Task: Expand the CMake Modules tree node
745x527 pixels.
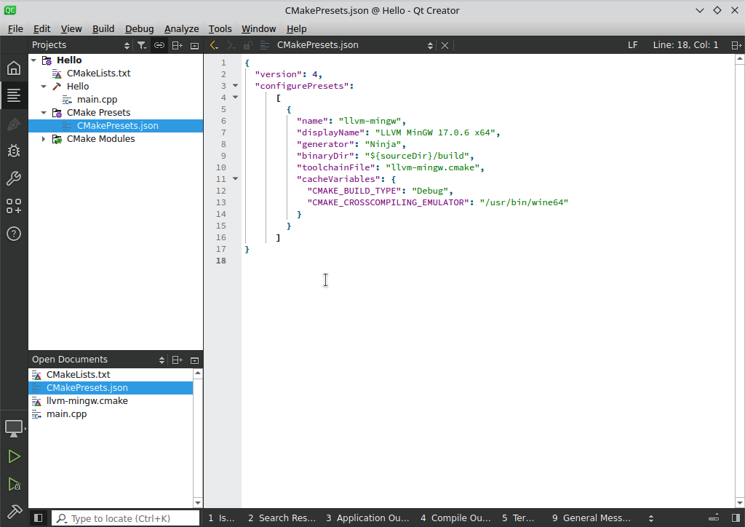Action: [x=44, y=139]
